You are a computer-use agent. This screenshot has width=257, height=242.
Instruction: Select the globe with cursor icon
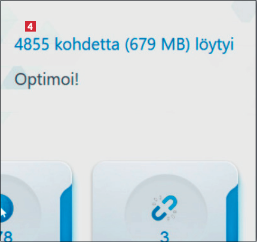pos(7,209)
